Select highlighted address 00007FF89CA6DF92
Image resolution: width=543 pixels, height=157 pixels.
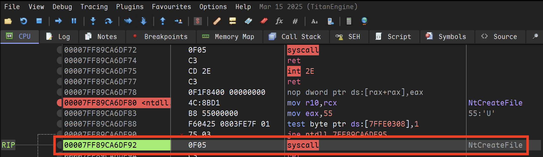click(x=117, y=145)
